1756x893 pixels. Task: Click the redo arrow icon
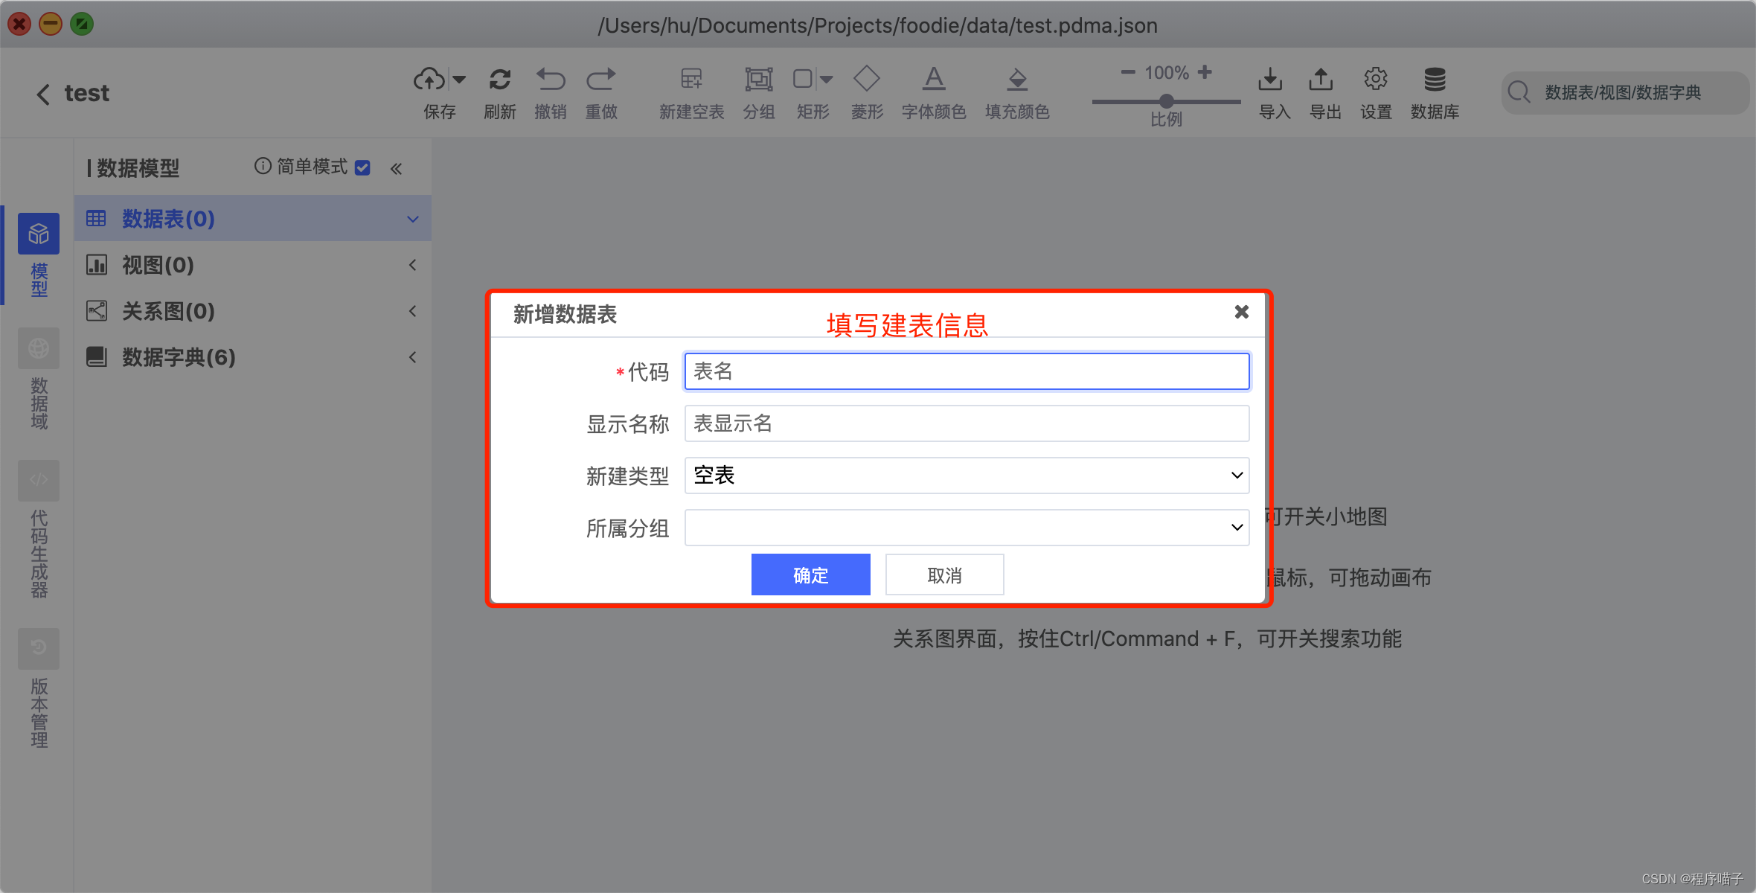click(x=601, y=79)
